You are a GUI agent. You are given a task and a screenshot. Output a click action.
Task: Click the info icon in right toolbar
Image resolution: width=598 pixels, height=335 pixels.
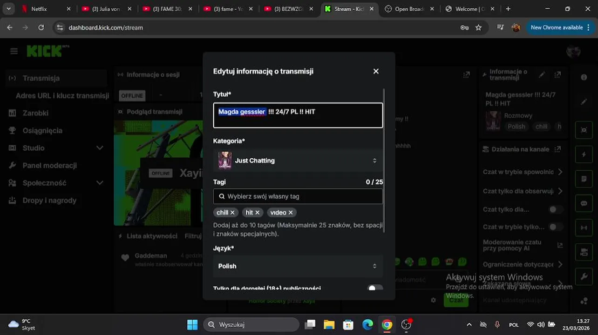tap(584, 77)
